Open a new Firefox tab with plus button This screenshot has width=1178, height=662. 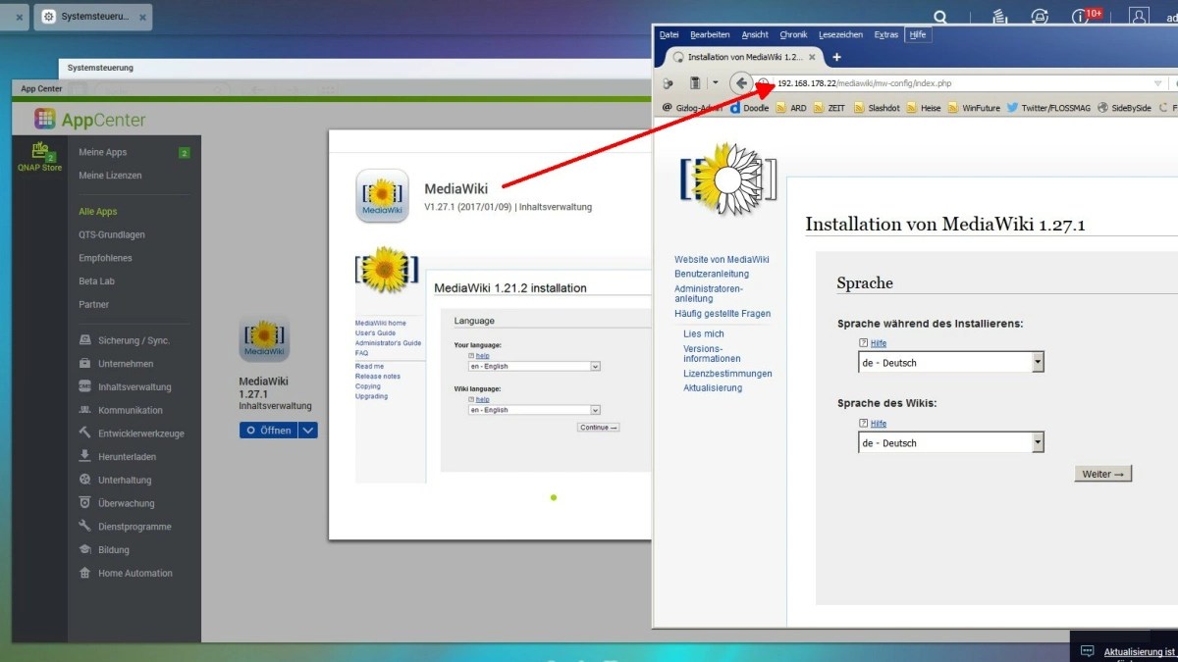836,57
